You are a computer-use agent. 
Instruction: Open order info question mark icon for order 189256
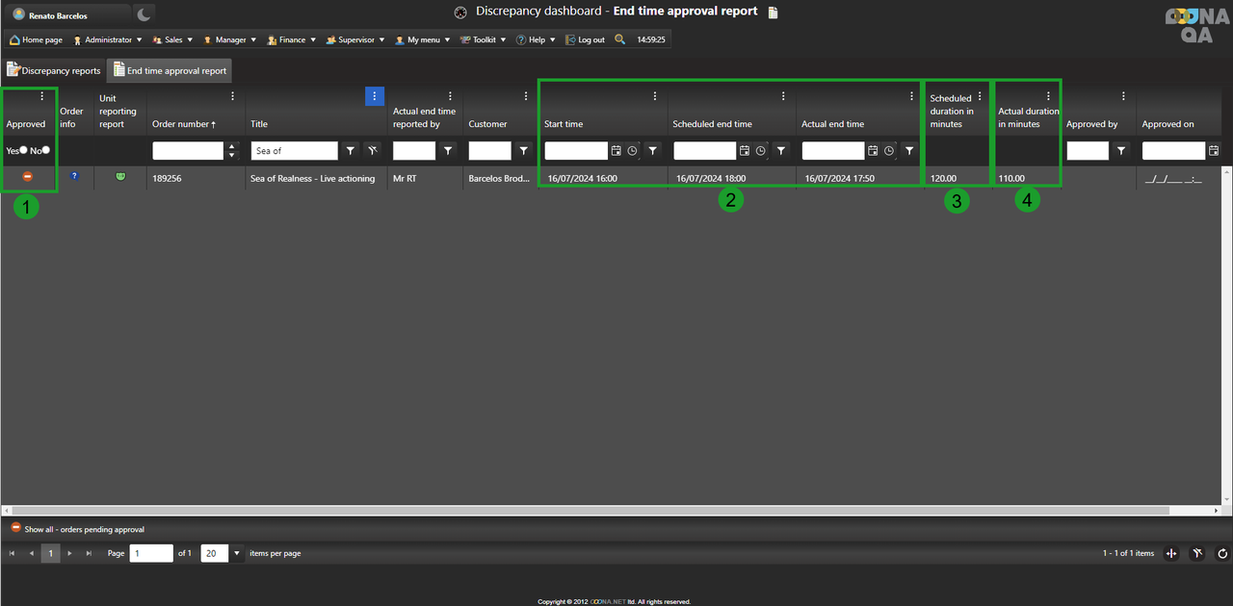click(x=74, y=176)
